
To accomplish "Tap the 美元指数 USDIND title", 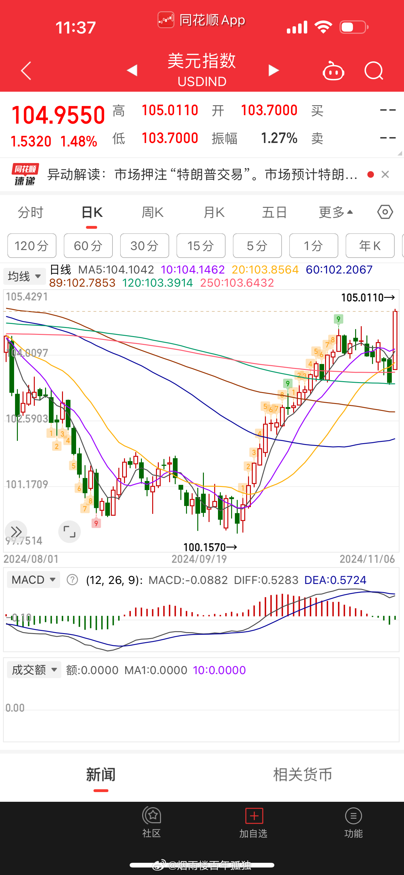I will pyautogui.click(x=202, y=70).
